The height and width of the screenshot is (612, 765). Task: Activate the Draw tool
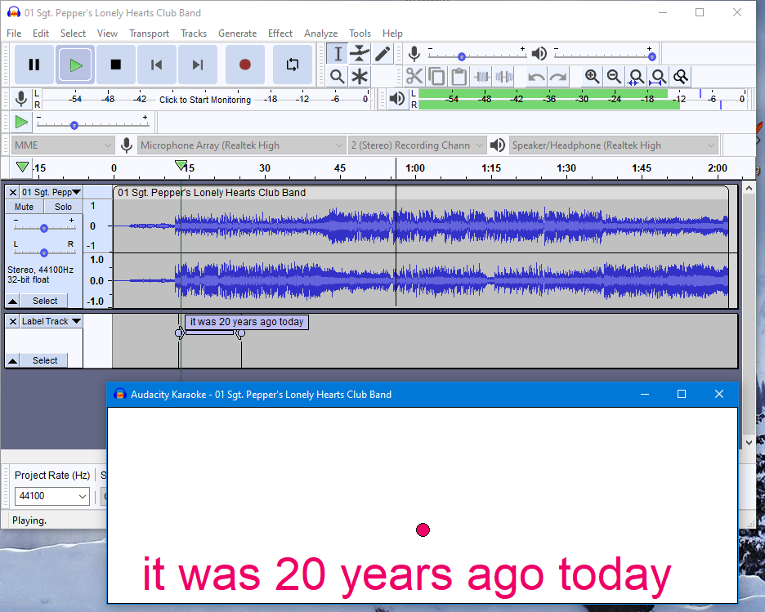[x=382, y=53]
